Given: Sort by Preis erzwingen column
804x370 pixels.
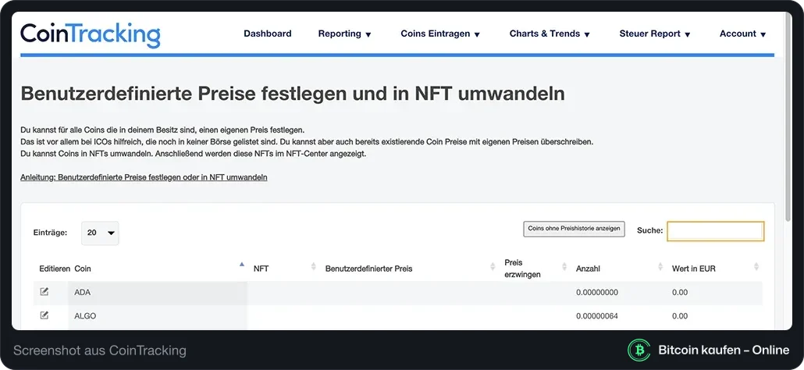Looking at the screenshot, I should (x=564, y=267).
